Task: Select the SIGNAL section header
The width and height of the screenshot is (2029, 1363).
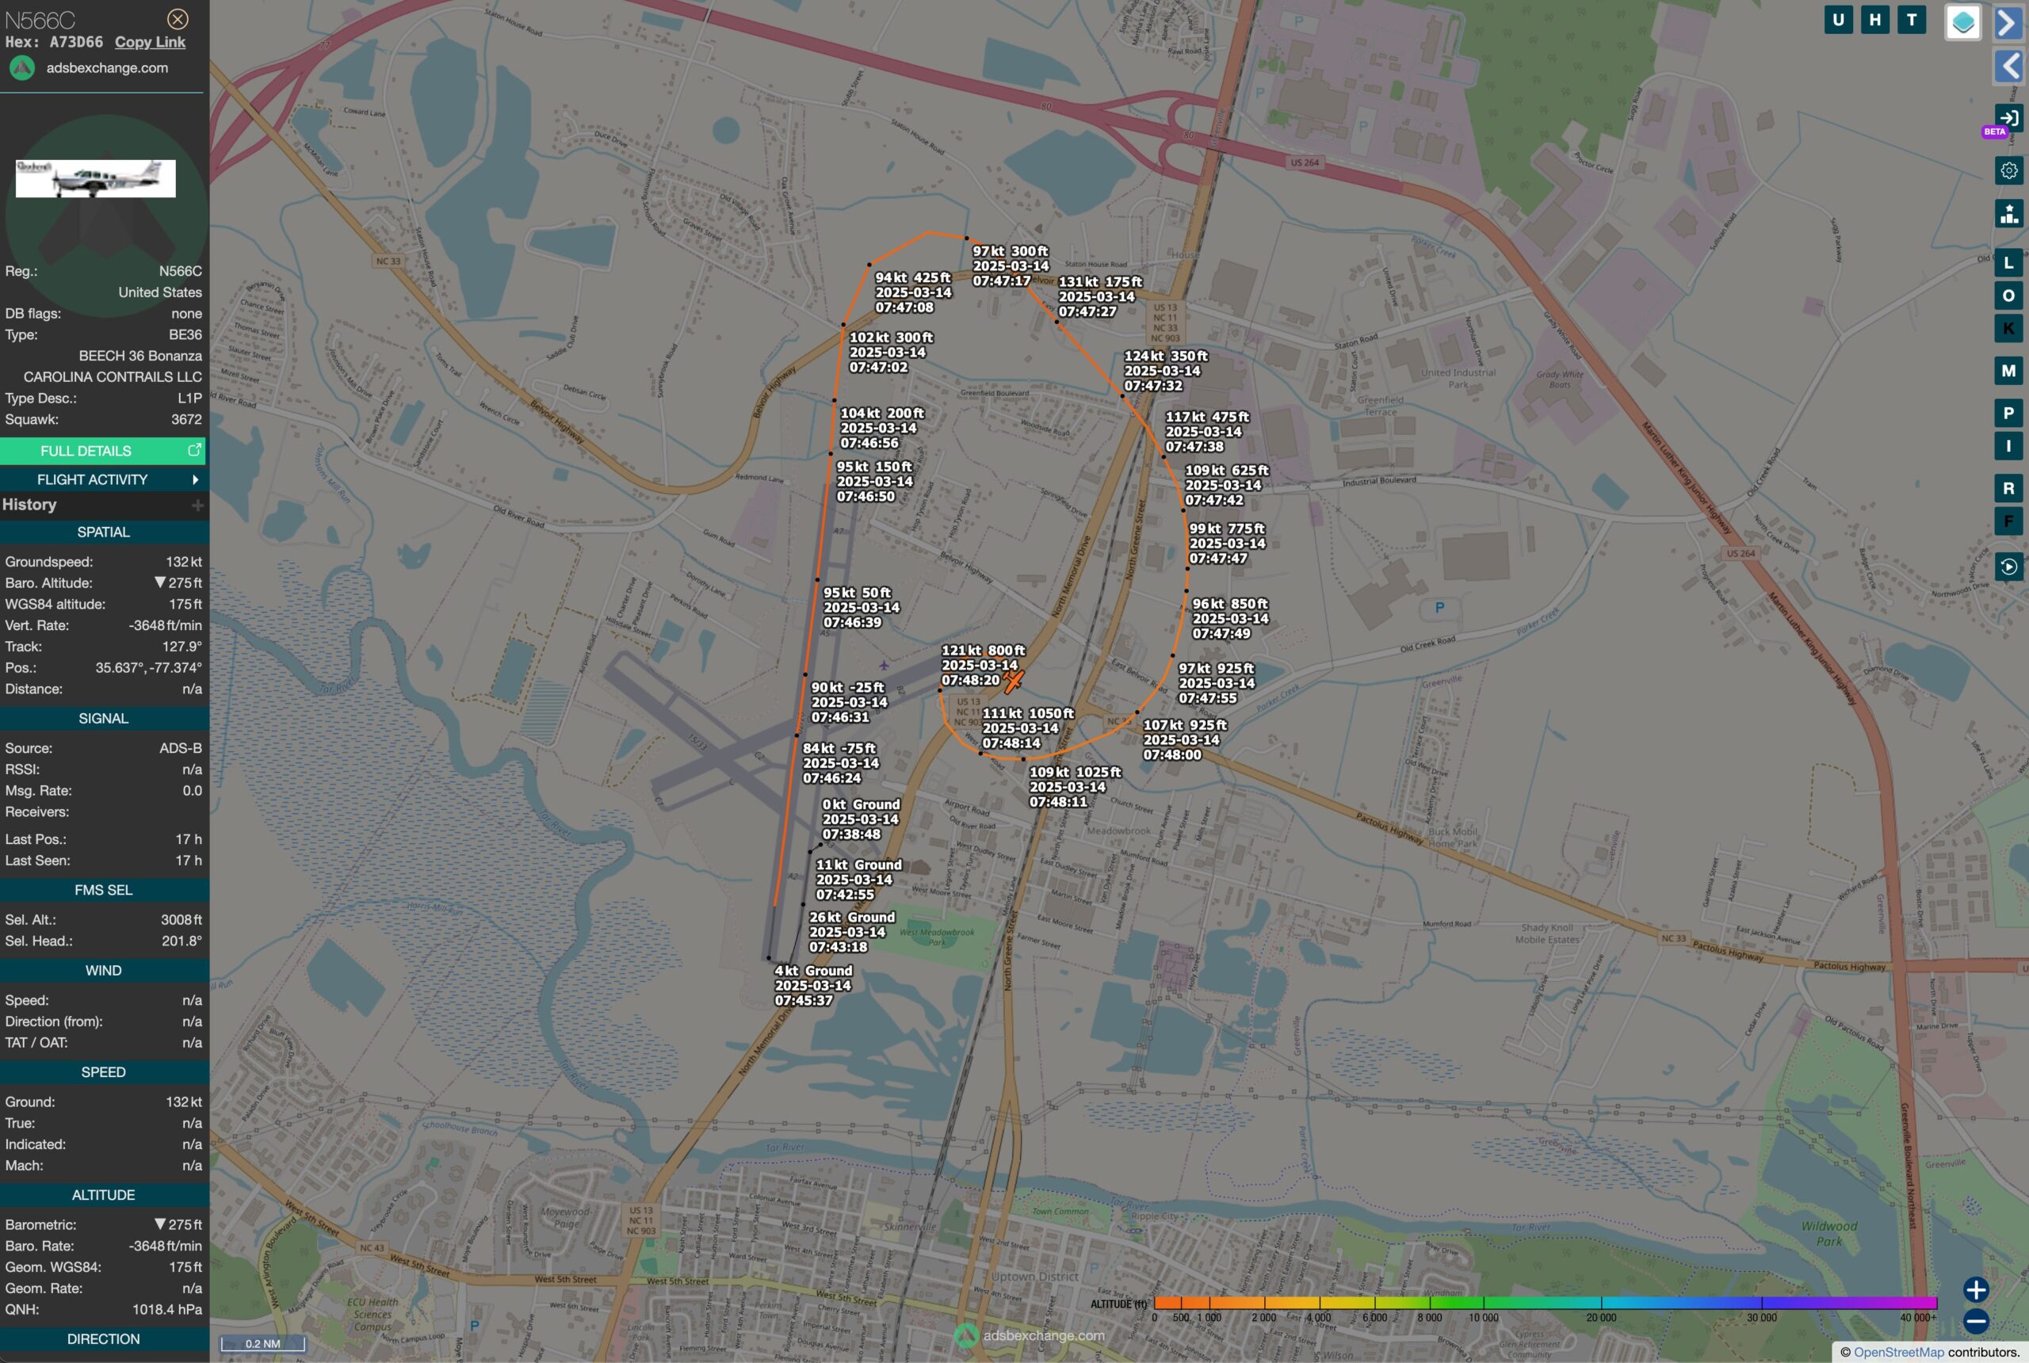Action: pyautogui.click(x=104, y=718)
